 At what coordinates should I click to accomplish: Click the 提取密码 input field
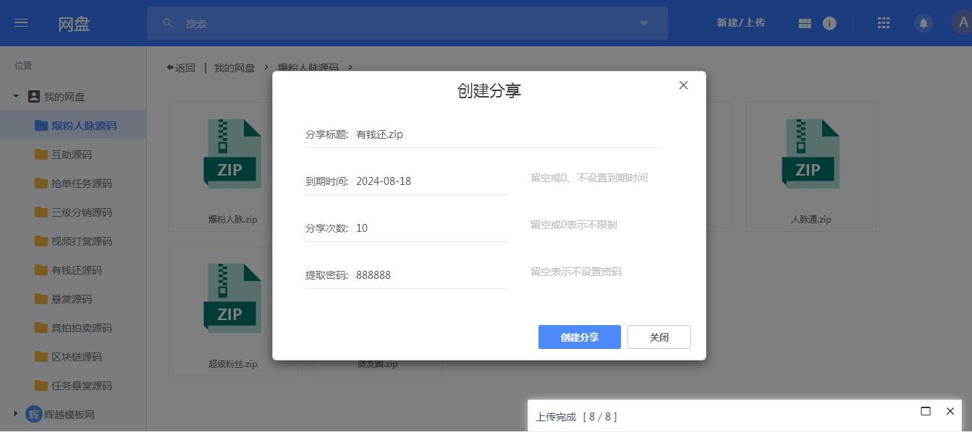click(x=431, y=275)
